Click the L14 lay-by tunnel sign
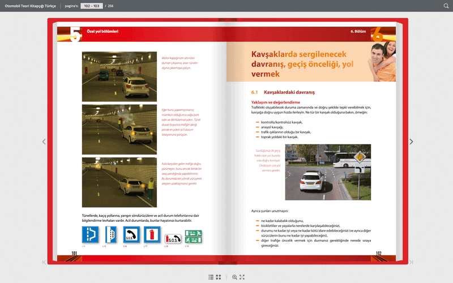Viewport: 453px width, 283px height. pyautogui.click(x=91, y=234)
